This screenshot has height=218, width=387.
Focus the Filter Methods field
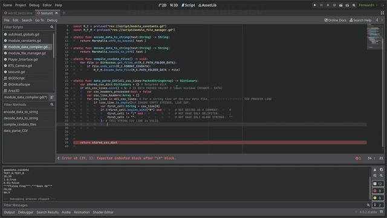28,105
